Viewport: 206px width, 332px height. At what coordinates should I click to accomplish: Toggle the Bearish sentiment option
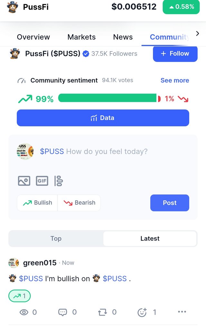(79, 203)
